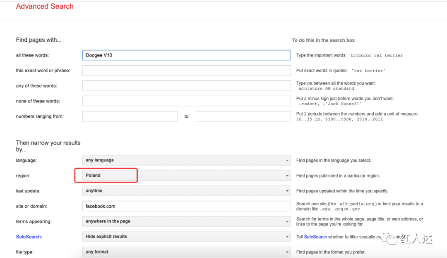This screenshot has width=447, height=258.
Task: Focus the 'this exact word or phrase' input box
Action: [186, 71]
